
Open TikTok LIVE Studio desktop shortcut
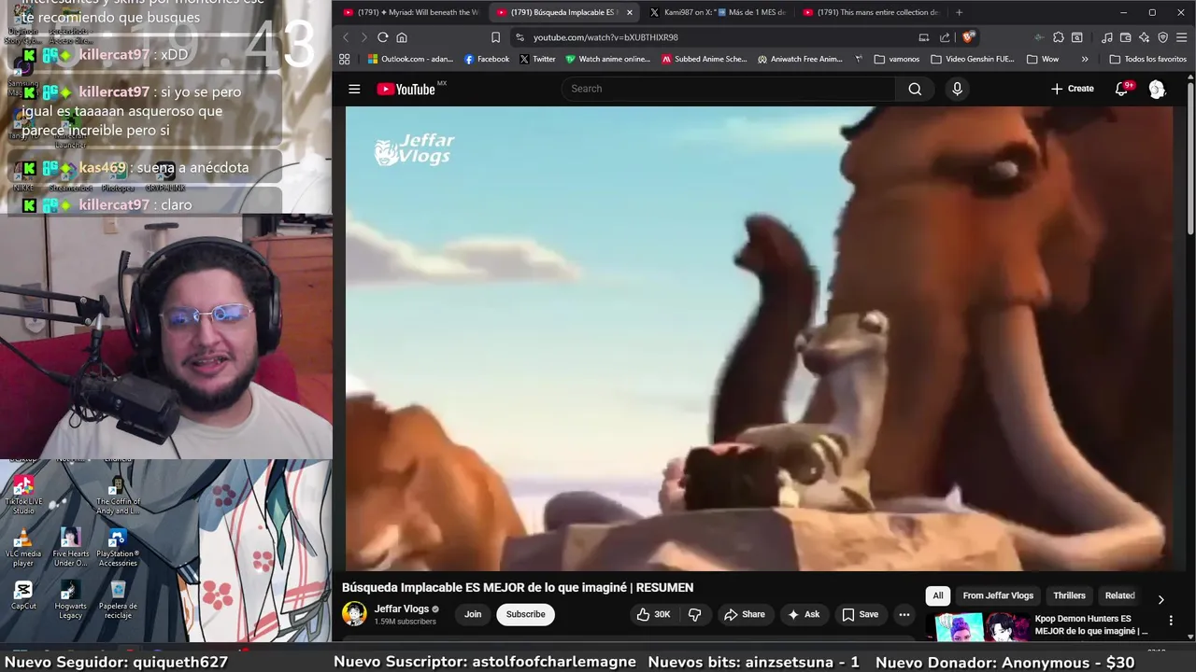[23, 495]
